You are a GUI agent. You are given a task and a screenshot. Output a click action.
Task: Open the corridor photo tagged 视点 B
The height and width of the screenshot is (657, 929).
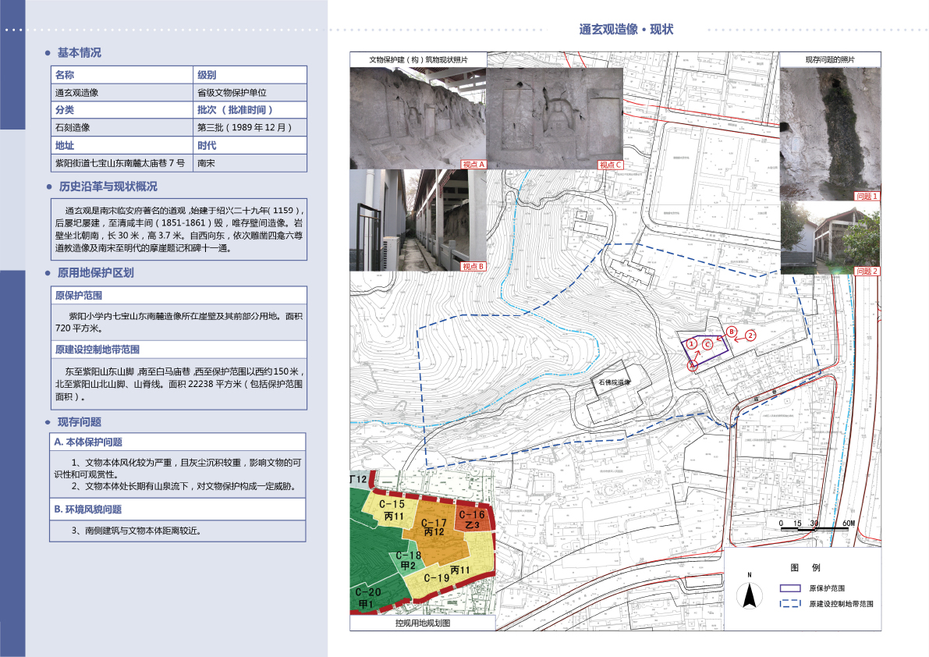point(417,220)
